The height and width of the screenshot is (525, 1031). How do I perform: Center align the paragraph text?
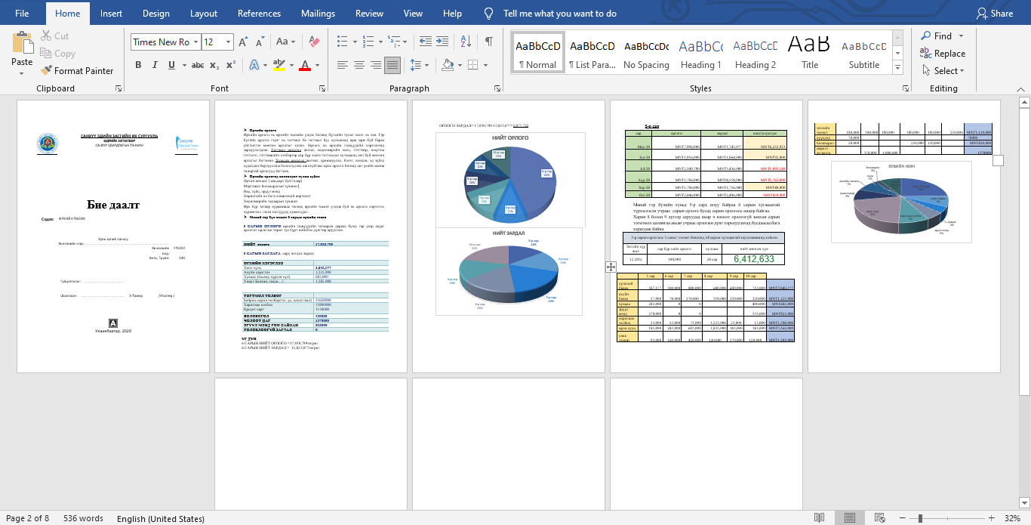[359, 66]
